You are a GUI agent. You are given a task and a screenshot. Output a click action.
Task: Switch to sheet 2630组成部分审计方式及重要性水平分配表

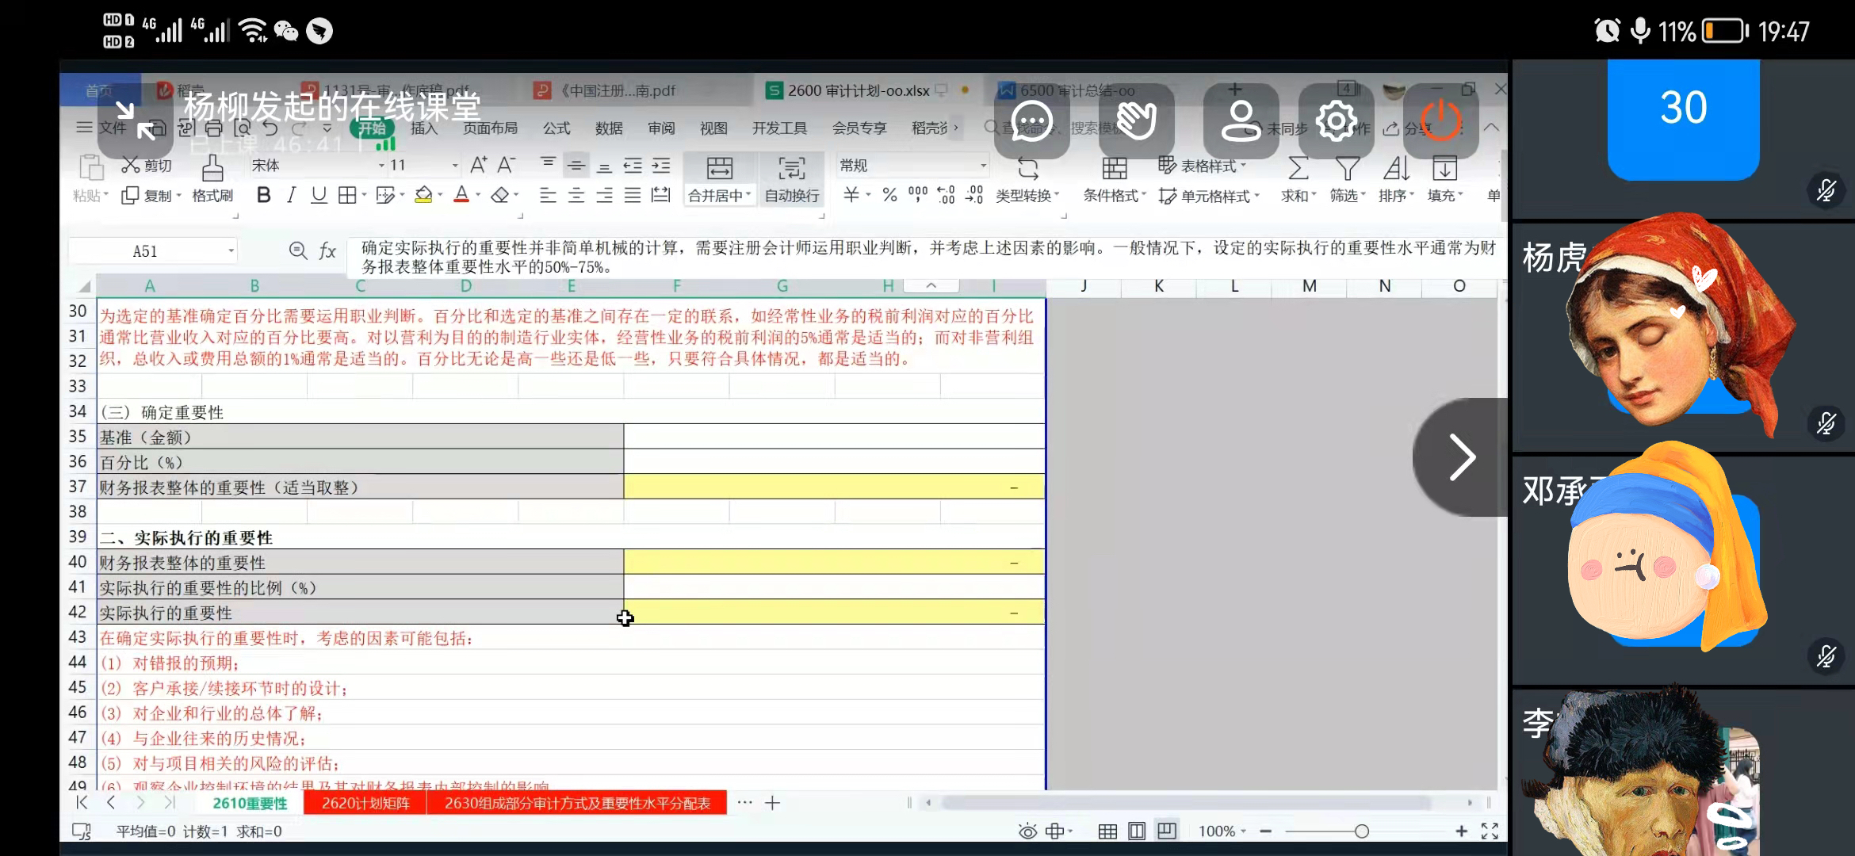[577, 804]
